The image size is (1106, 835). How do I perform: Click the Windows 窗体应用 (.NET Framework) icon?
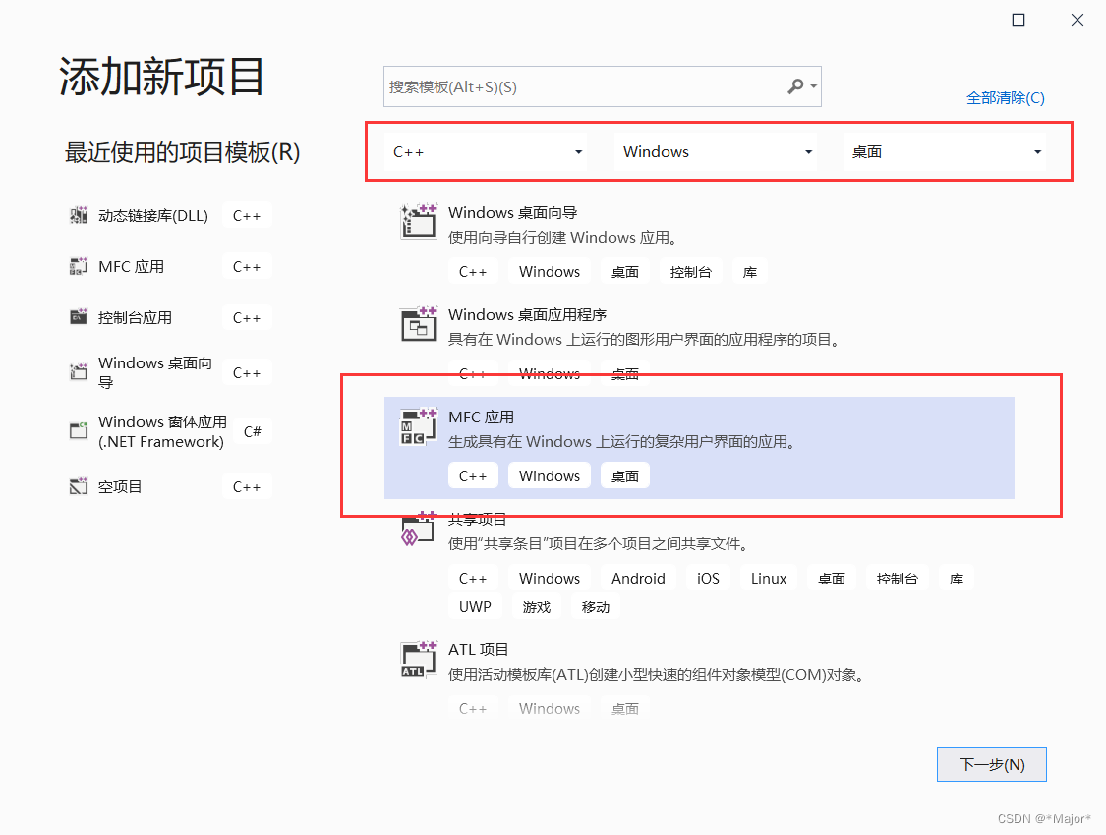click(x=79, y=430)
